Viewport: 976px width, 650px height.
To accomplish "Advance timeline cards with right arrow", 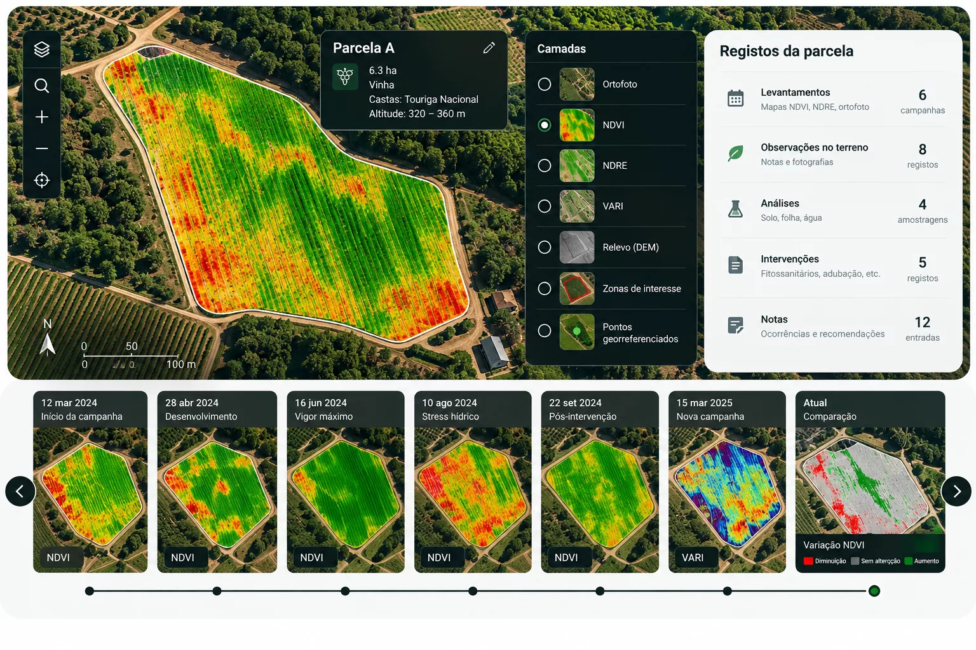I will 956,491.
